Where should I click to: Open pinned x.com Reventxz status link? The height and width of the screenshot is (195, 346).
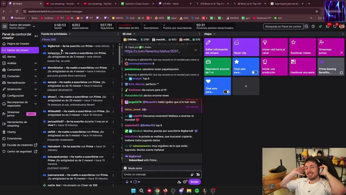click(152, 51)
